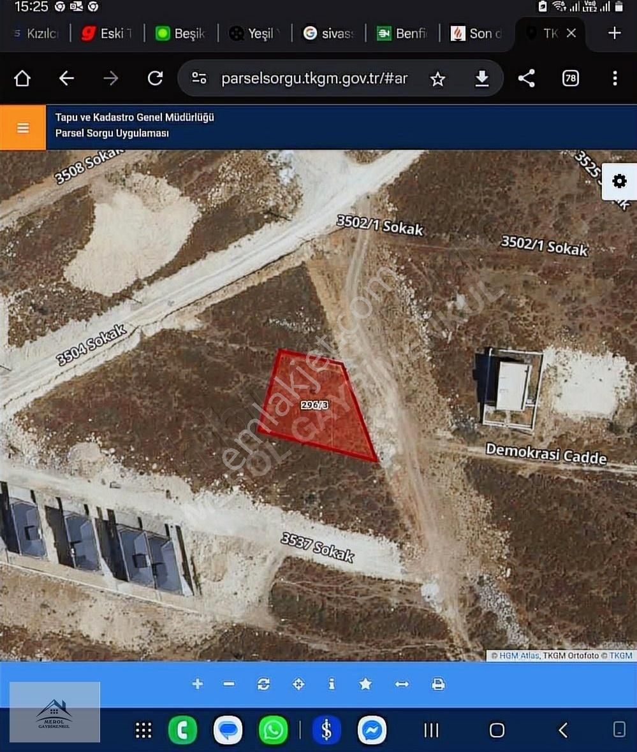
Task: Add parcel to favorites star
Action: pos(365,684)
